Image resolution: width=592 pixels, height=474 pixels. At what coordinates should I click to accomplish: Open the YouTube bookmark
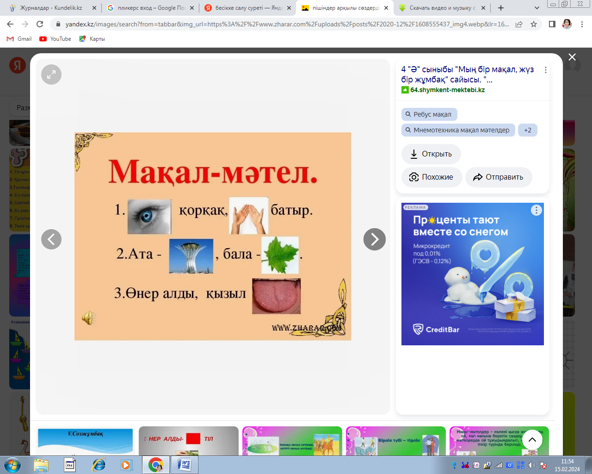[55, 39]
